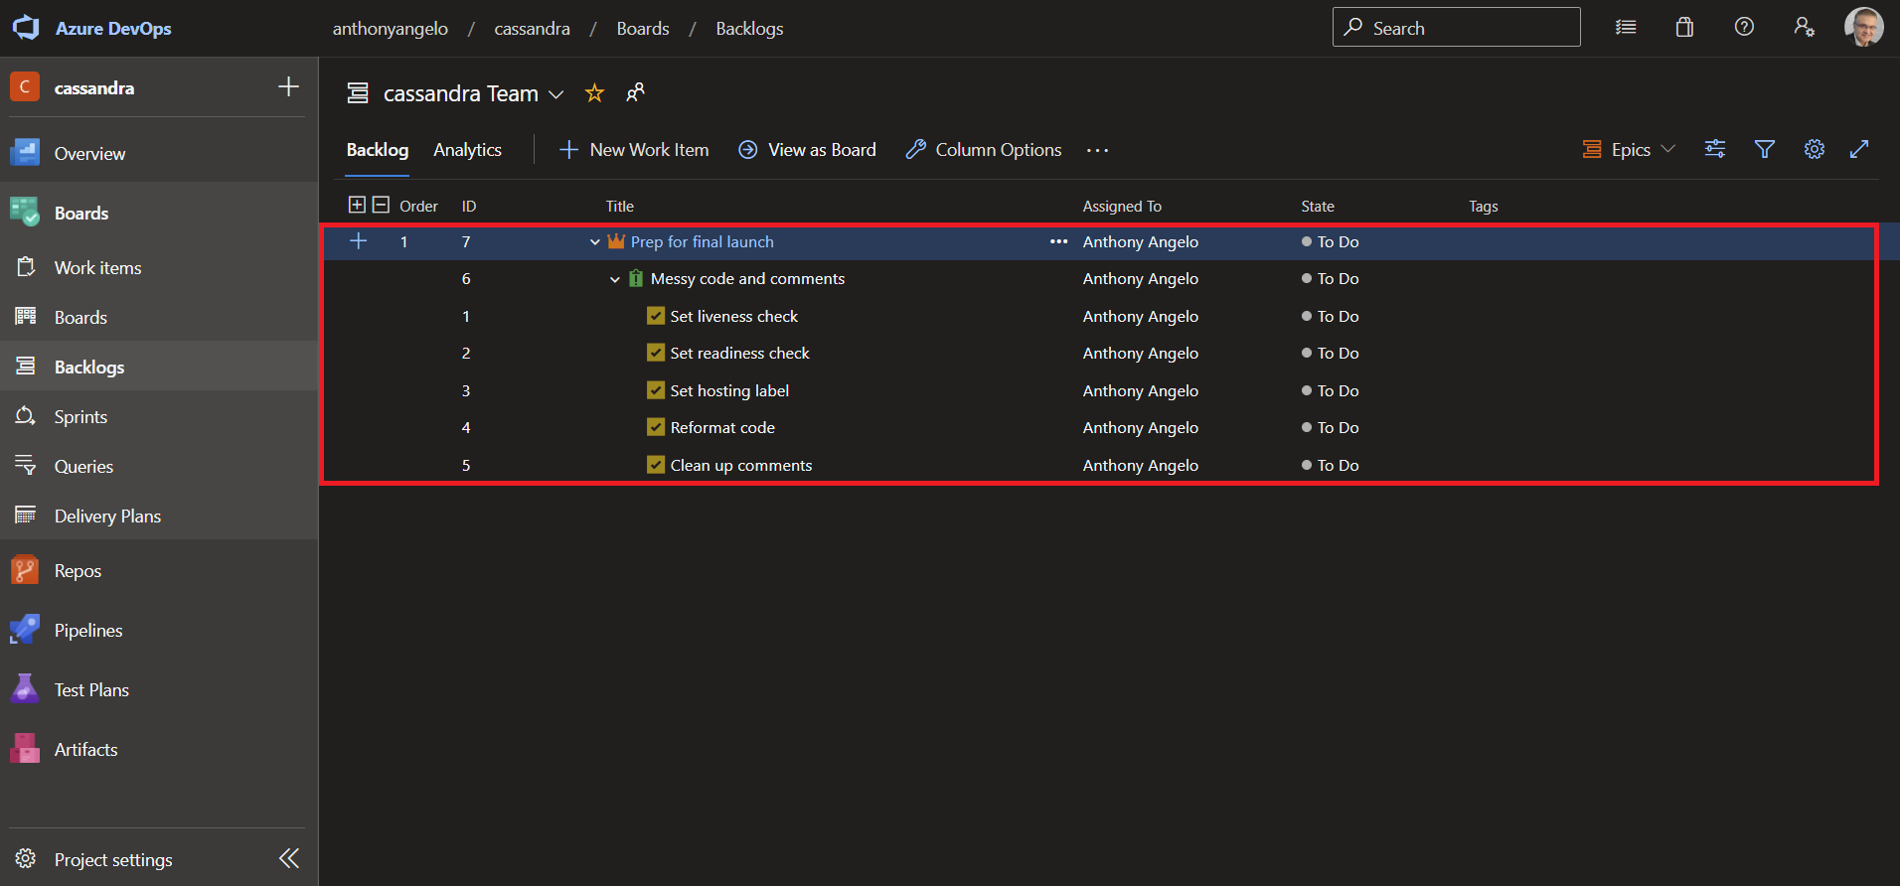Collapse the Messy code and comments item
Image resolution: width=1900 pixels, height=886 pixels.
coord(614,279)
